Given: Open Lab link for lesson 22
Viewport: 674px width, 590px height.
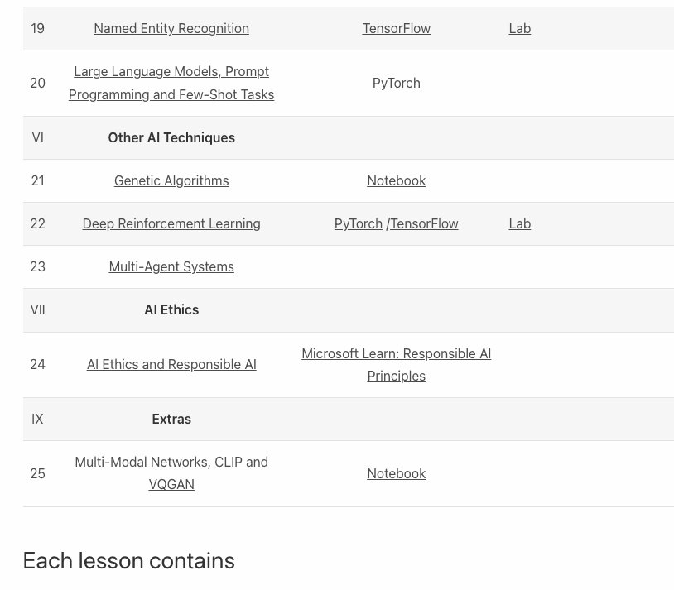Looking at the screenshot, I should coord(520,223).
